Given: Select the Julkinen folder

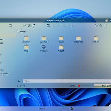Looking at the screenshot, I should 44,39.
